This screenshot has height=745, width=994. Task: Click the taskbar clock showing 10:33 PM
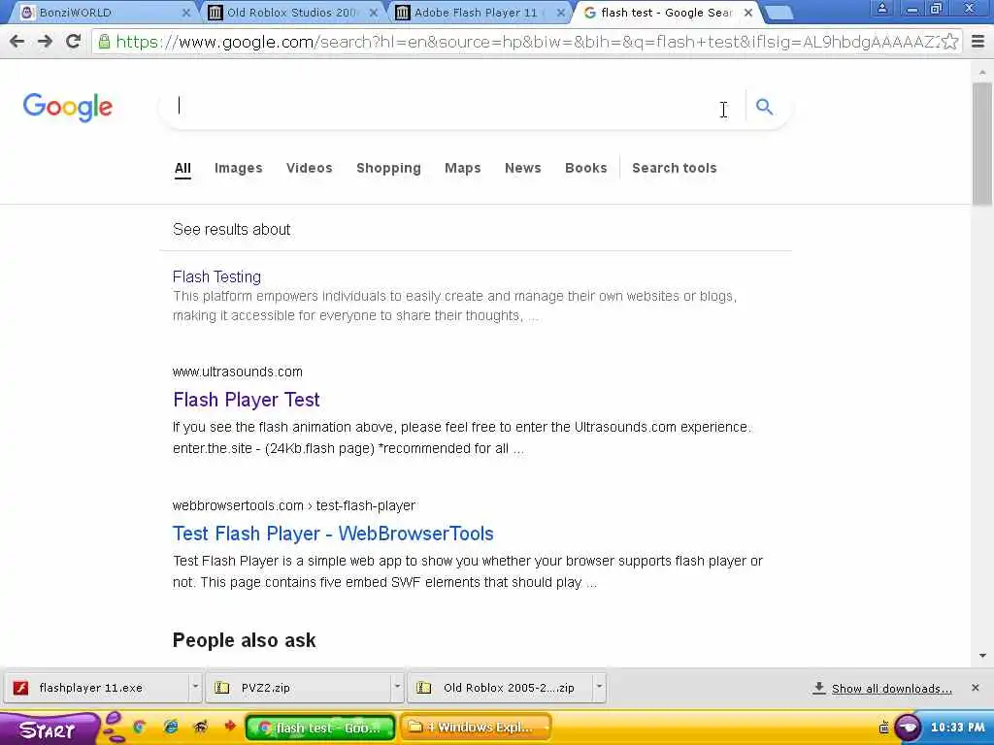pyautogui.click(x=957, y=728)
